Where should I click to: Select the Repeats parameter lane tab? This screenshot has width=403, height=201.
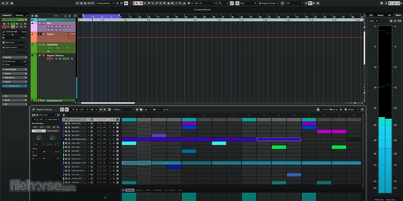point(139,190)
